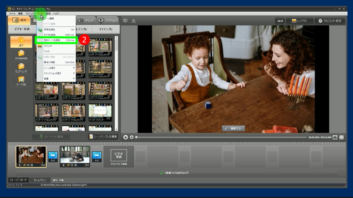The height and width of the screenshot is (198, 353).
Task: Click the シーンテンプレを編集 button
Action: coord(103,136)
